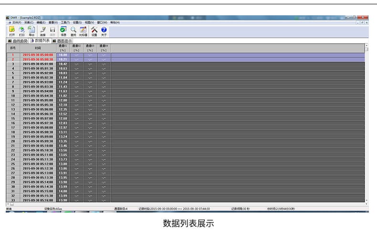The image size is (377, 234).
Task: Click the 查找 (Find) magnifier icon
Action: tap(73, 31)
